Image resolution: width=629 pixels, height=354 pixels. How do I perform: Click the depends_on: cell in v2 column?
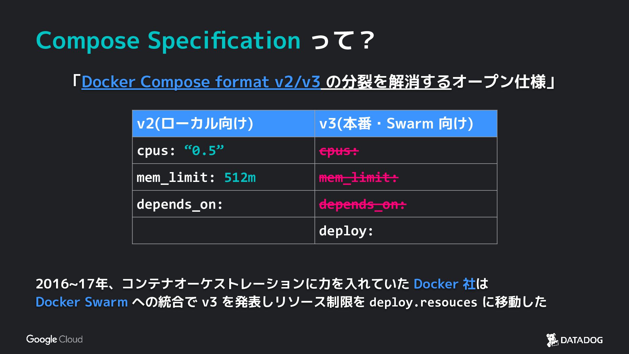point(180,205)
